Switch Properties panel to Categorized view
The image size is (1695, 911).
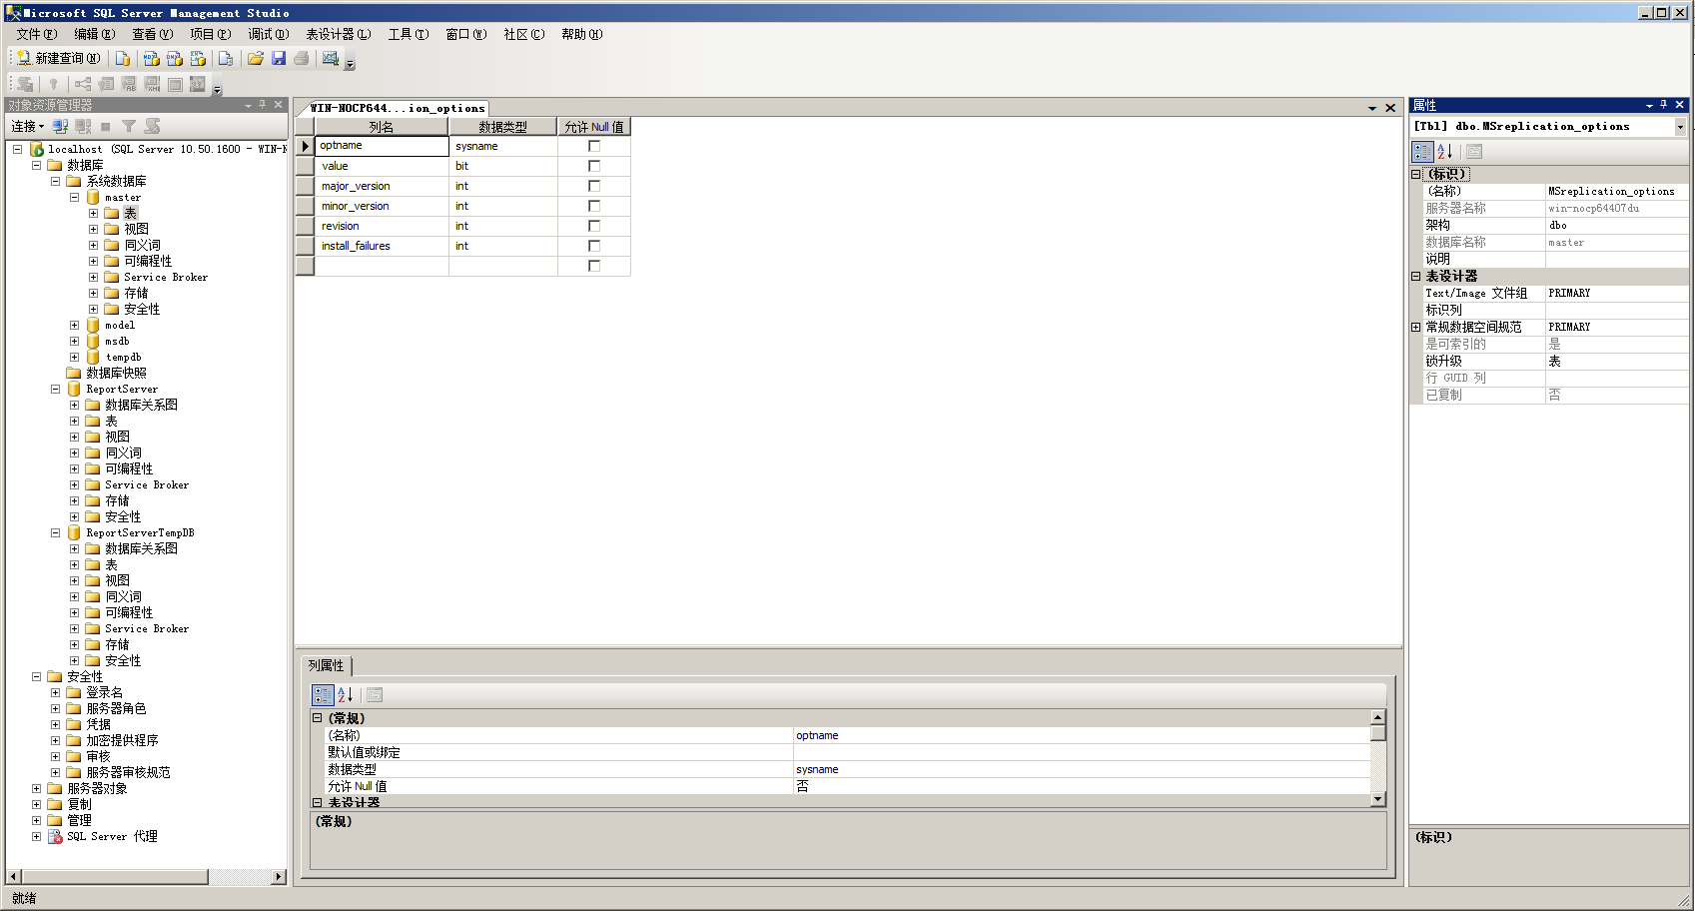pos(1422,152)
